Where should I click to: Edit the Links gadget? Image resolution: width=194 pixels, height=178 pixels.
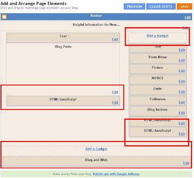click(182, 92)
